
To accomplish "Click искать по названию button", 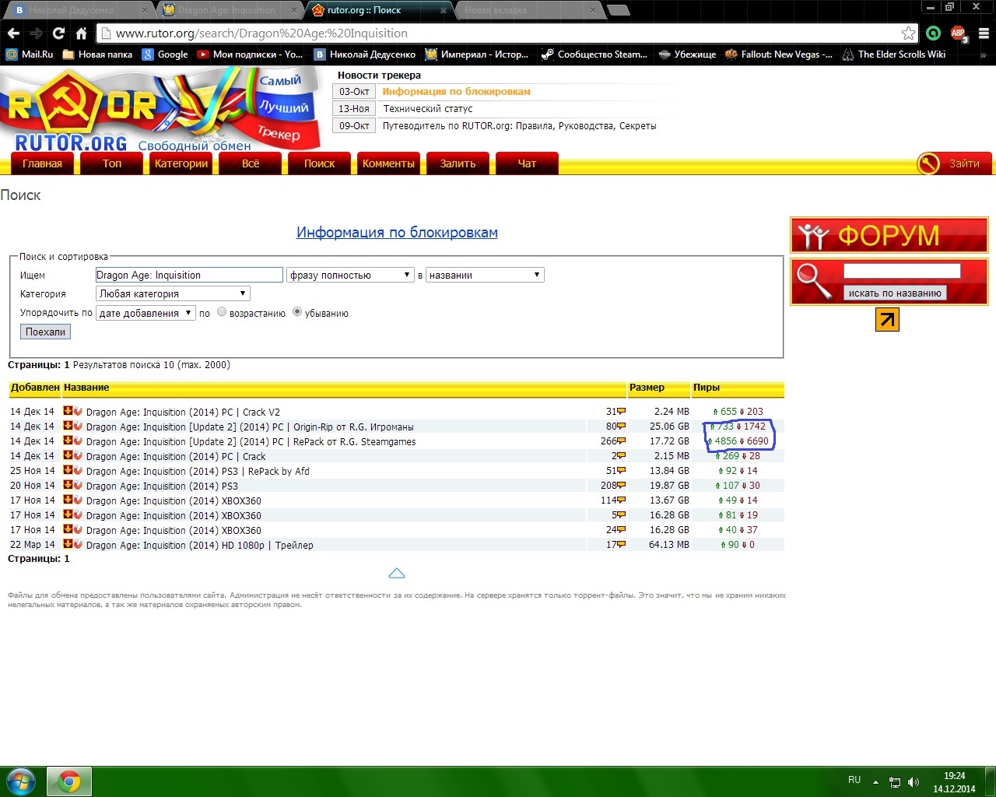I will coord(895,293).
